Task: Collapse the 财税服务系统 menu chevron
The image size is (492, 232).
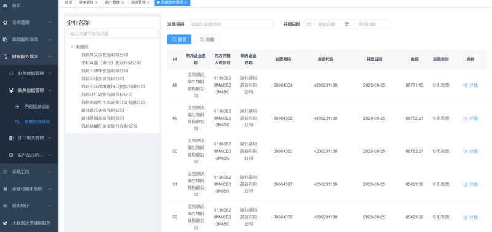Action: pyautogui.click(x=50, y=56)
